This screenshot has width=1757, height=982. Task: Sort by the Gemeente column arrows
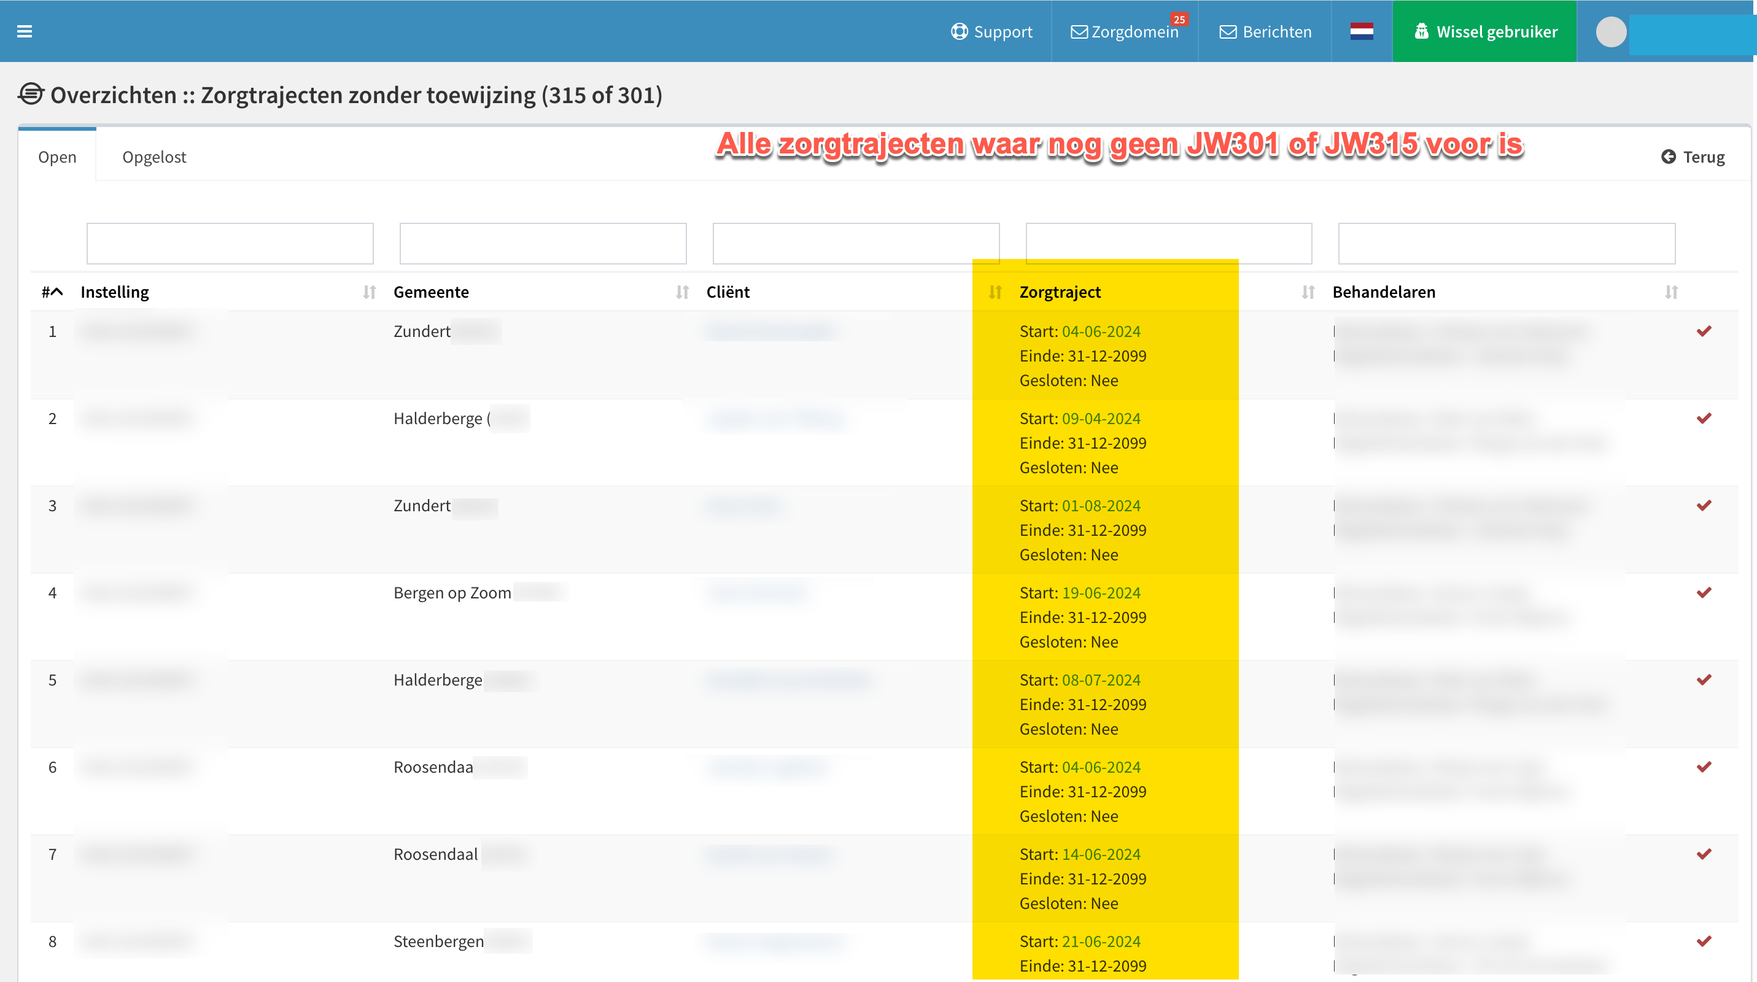[682, 292]
